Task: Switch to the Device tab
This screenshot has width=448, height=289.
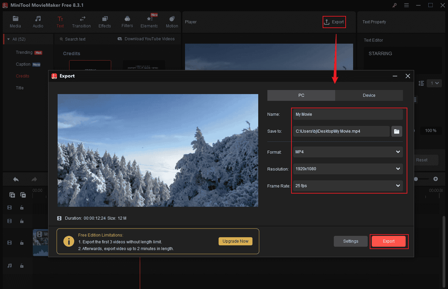Action: click(x=369, y=95)
